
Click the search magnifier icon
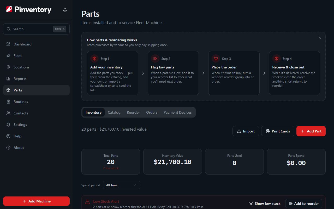[x=9, y=29]
